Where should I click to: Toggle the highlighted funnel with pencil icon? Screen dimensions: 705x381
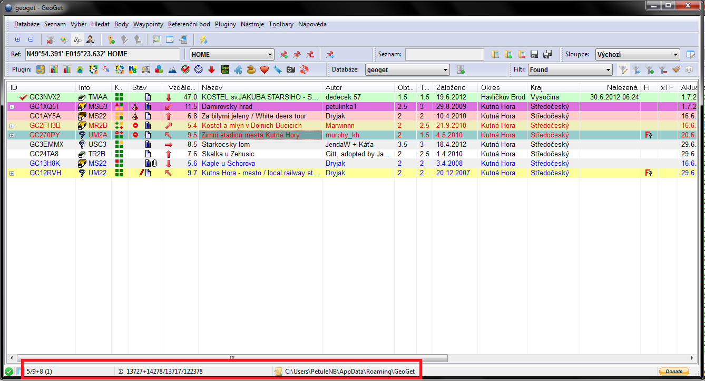pyautogui.click(x=623, y=69)
